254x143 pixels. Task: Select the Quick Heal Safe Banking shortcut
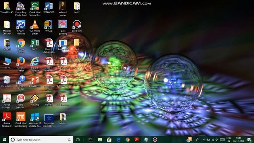pos(21,120)
